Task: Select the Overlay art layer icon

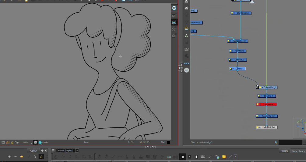Action: click(x=174, y=15)
